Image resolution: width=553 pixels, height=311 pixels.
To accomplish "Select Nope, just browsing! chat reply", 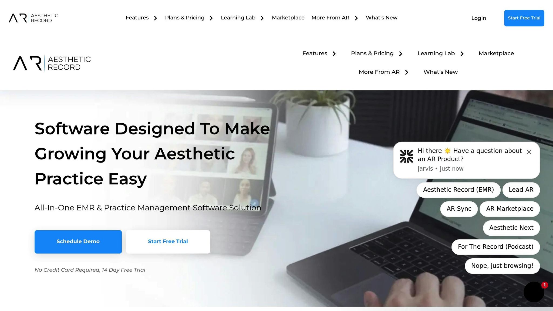I will pos(502,266).
